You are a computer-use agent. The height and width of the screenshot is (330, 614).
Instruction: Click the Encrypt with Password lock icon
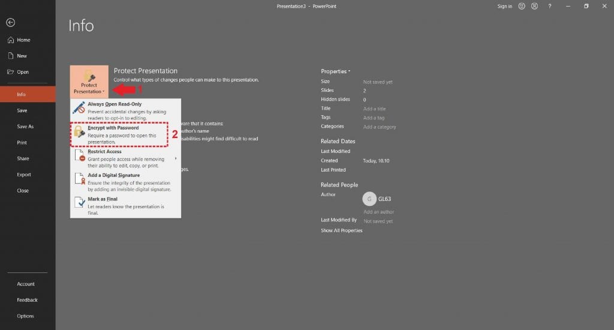point(79,131)
